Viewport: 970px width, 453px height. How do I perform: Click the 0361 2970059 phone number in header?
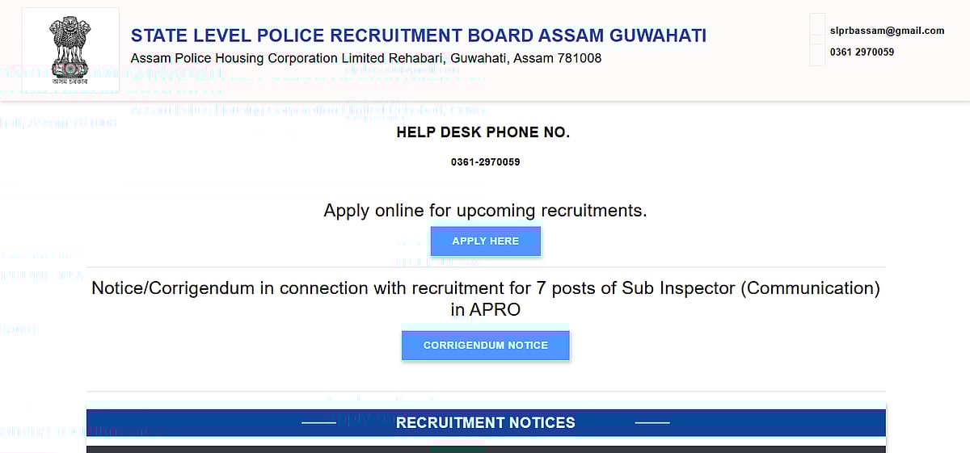tap(862, 52)
